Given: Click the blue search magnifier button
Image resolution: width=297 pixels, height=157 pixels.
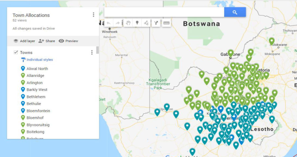Looking at the screenshot, I should point(235,12).
